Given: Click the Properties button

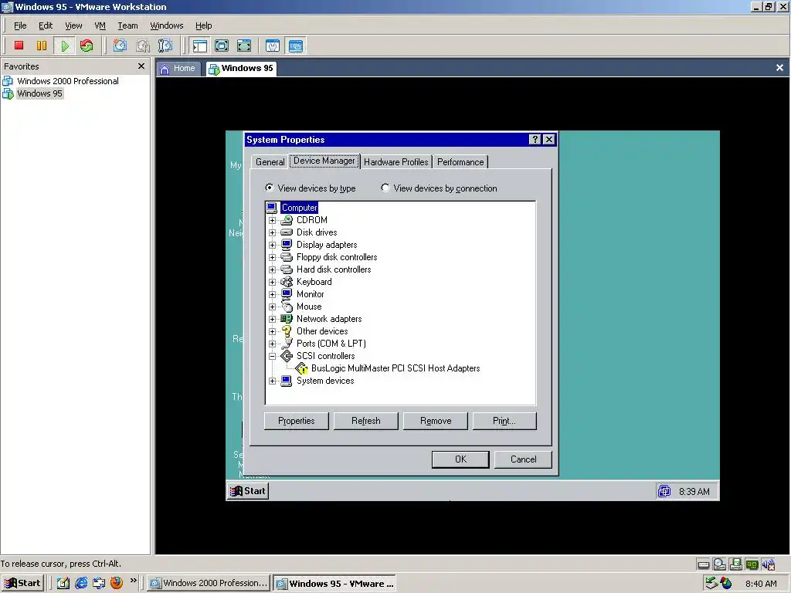Looking at the screenshot, I should 296,421.
